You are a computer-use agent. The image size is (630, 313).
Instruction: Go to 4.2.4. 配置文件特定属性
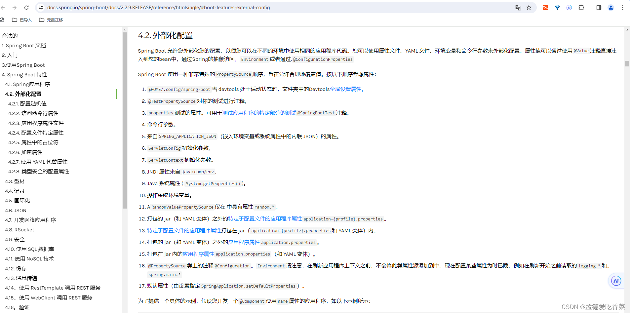coord(36,133)
